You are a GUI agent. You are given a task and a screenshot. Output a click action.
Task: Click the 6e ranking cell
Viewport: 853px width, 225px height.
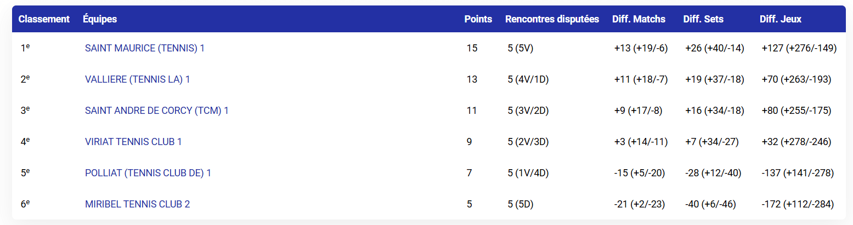pyautogui.click(x=25, y=204)
